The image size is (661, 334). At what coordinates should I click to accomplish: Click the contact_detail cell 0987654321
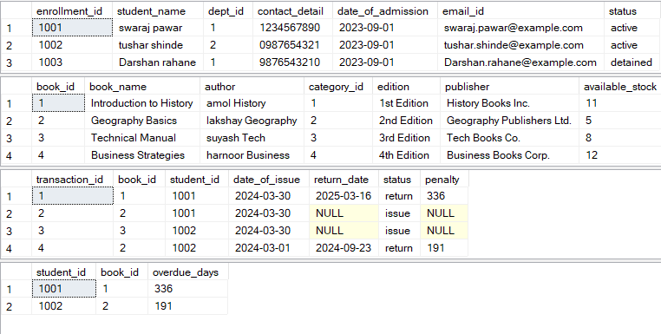[293, 45]
